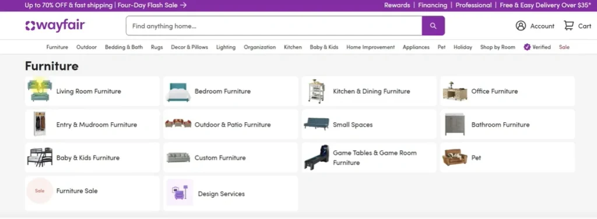The height and width of the screenshot is (219, 597).
Task: Open the Holiday navigation menu
Action: click(462, 47)
